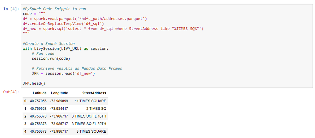Click the JFK = session.read line
315x138 pixels.
coord(61,74)
